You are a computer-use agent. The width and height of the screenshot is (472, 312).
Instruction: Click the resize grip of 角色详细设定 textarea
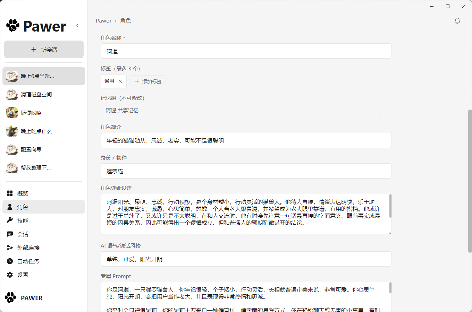[x=390, y=233]
